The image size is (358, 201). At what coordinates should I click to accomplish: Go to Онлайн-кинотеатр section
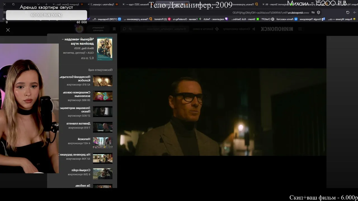tap(239, 29)
